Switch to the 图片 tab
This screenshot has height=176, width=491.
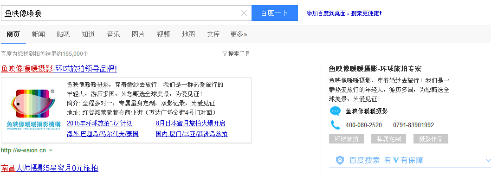point(138,34)
